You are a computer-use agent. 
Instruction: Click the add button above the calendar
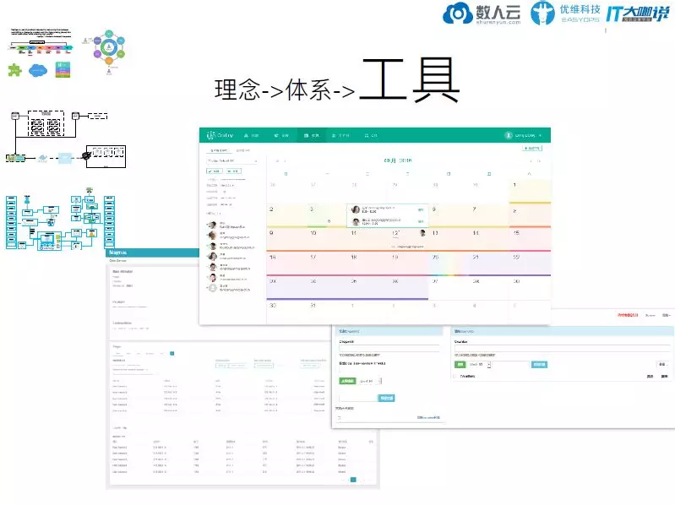point(532,148)
